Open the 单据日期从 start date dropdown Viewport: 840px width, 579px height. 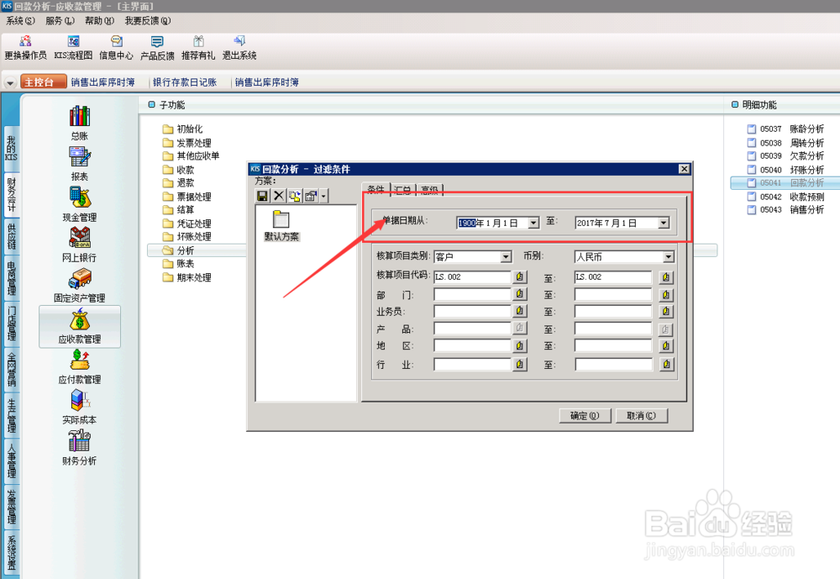(x=533, y=223)
